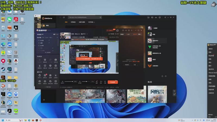Open 阵容 in the MetaTFT panel
The image size is (217, 122).
coord(210,52)
